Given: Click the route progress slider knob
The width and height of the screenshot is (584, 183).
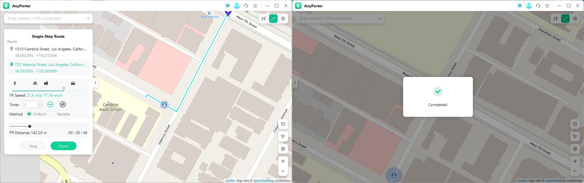Looking at the screenshot, I should tap(30, 126).
